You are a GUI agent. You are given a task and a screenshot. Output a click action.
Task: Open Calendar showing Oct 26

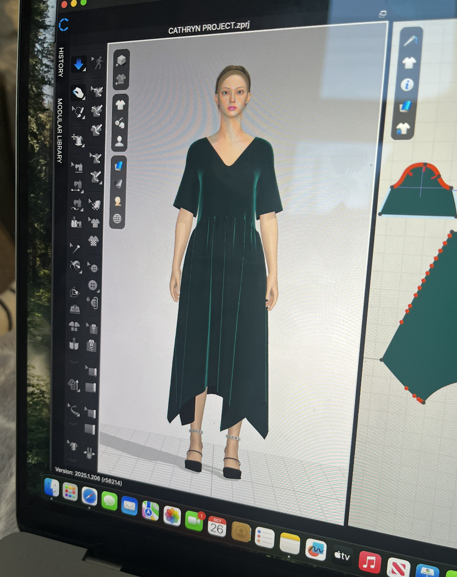pos(217,526)
